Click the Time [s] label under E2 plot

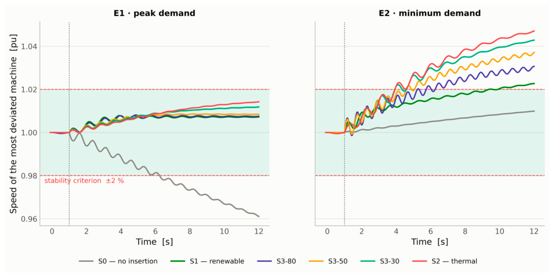click(430, 242)
